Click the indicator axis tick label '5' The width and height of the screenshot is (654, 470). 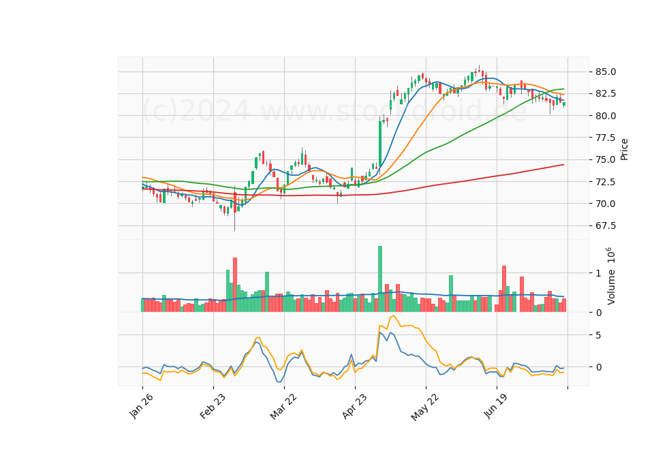click(x=599, y=335)
